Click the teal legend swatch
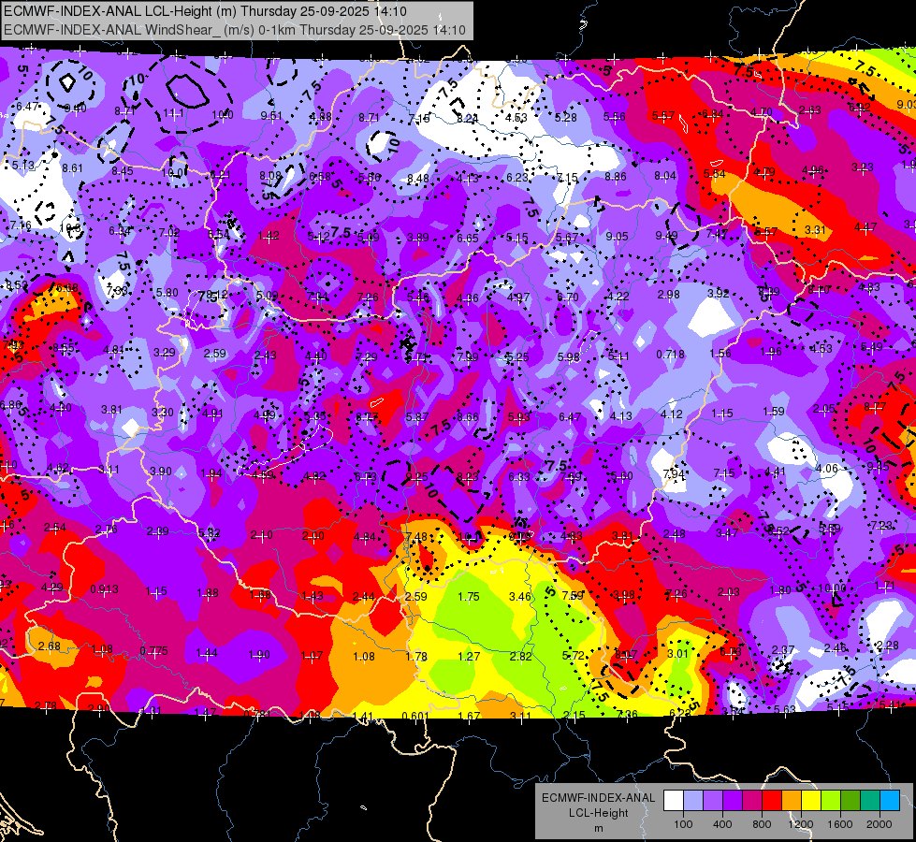 point(870,801)
